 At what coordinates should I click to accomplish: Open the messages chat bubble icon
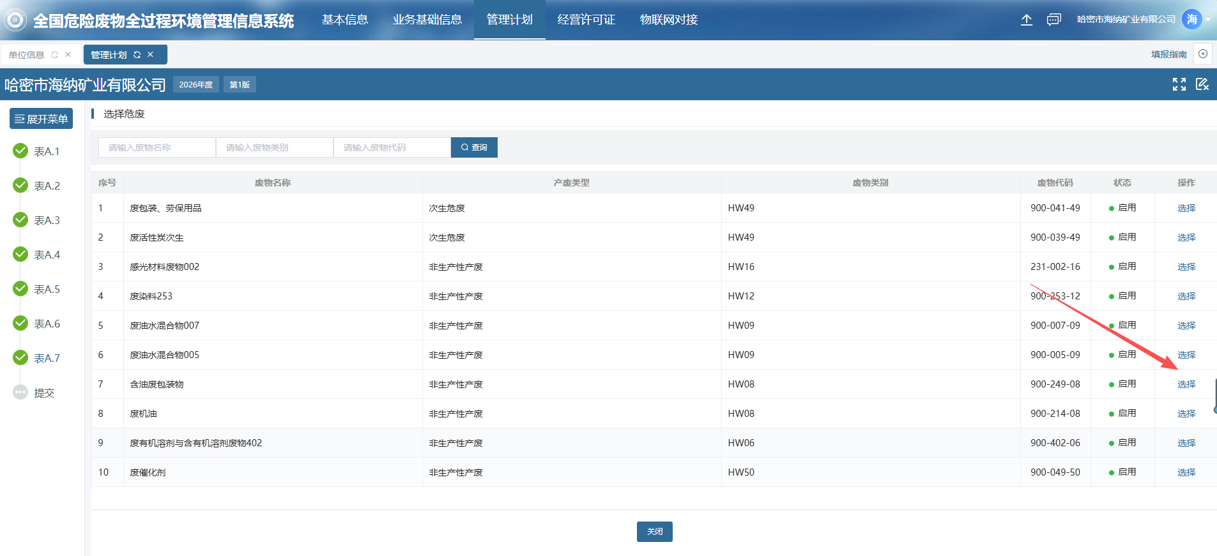pos(1053,20)
